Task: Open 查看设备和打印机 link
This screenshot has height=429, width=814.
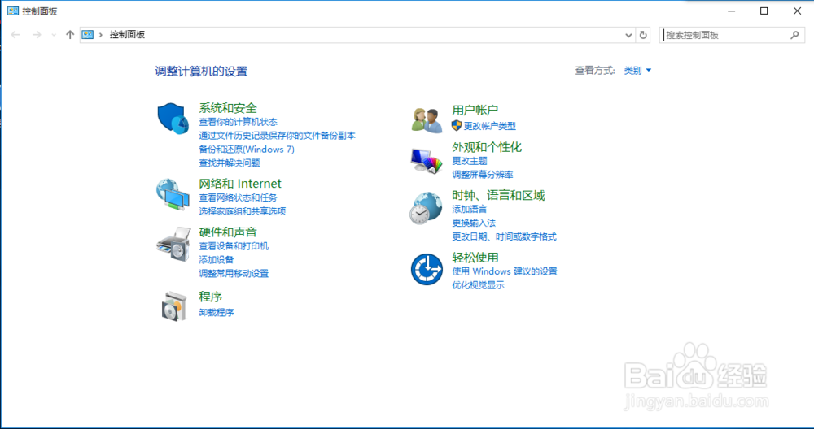Action: 234,246
